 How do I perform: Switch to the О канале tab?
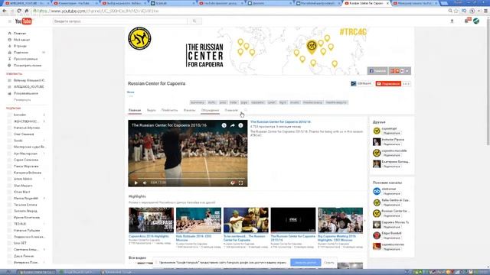click(x=231, y=110)
